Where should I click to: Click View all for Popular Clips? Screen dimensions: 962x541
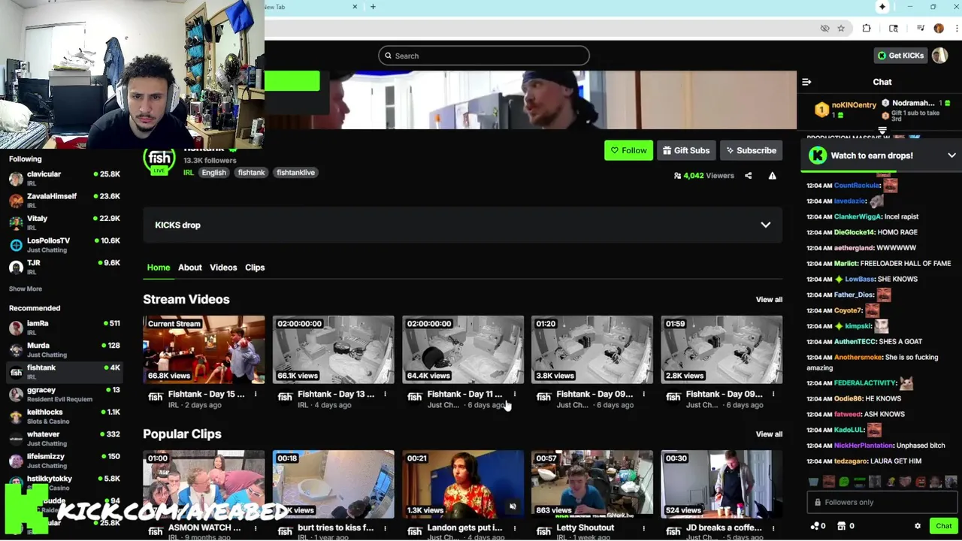769,434
